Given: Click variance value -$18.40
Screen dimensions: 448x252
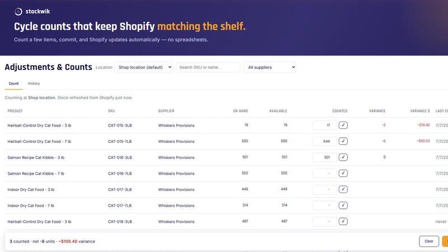Looking at the screenshot, I should [x=423, y=125].
